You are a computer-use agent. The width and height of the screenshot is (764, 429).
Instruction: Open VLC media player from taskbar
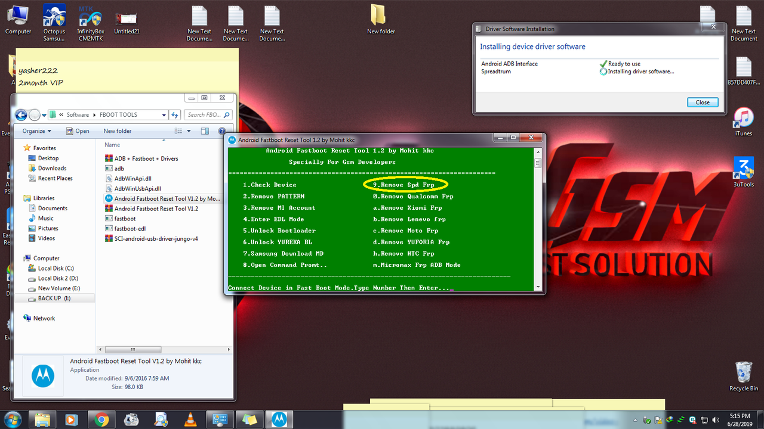190,419
